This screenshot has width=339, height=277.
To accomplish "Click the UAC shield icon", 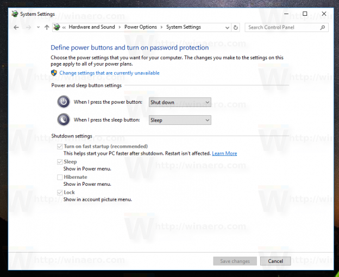I will (x=54, y=73).
